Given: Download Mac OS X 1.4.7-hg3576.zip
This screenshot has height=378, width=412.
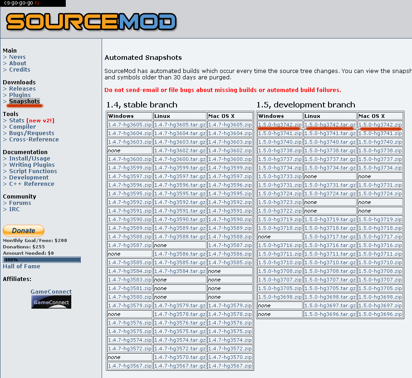Looking at the screenshot, I should pos(230,323).
